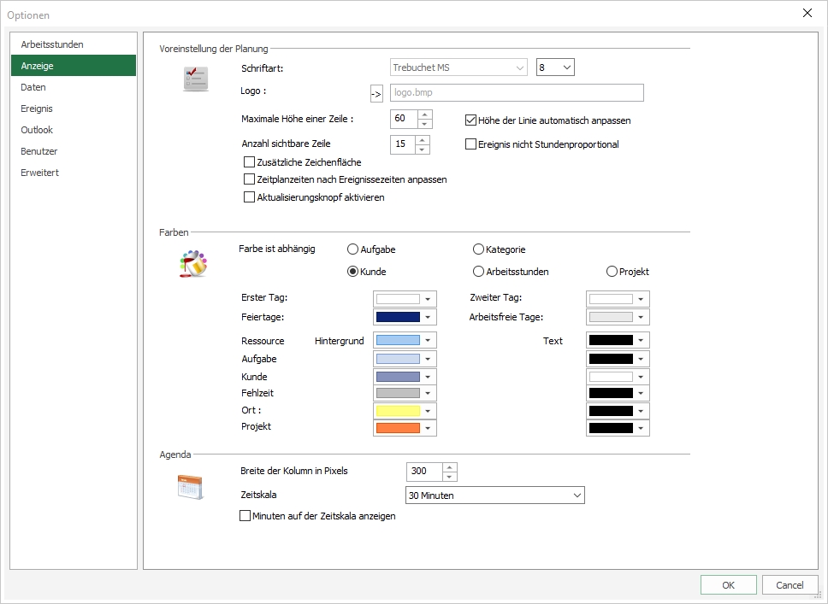Image resolution: width=828 pixels, height=604 pixels.
Task: Click the planning checklist icon
Action: pyautogui.click(x=195, y=79)
